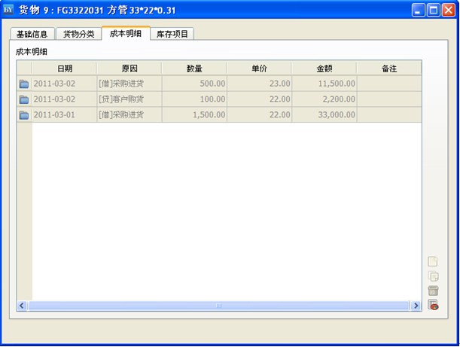Click the horizontal scrollbar thumb
Screen dimensions: 460x347
tap(218, 306)
